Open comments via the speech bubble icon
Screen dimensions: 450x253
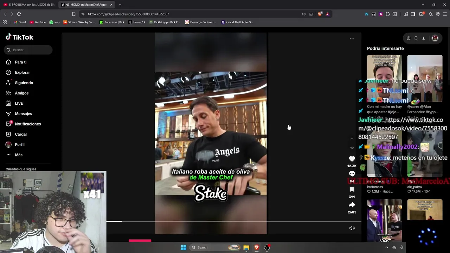[x=352, y=174]
